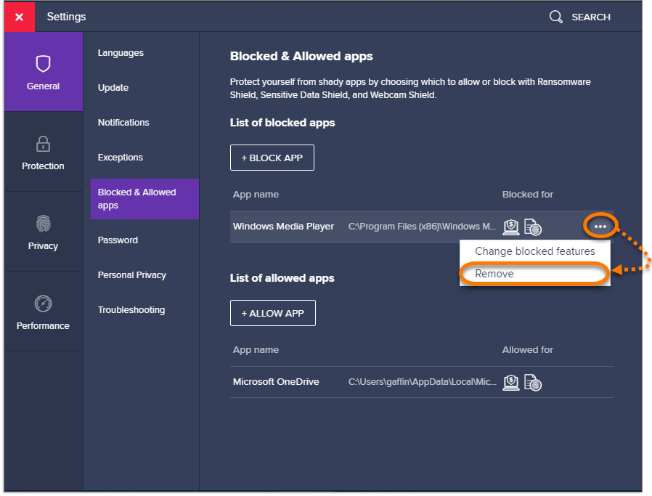The height and width of the screenshot is (496, 652).
Task: Open the Privacy fingerprint icon
Action: click(x=44, y=224)
